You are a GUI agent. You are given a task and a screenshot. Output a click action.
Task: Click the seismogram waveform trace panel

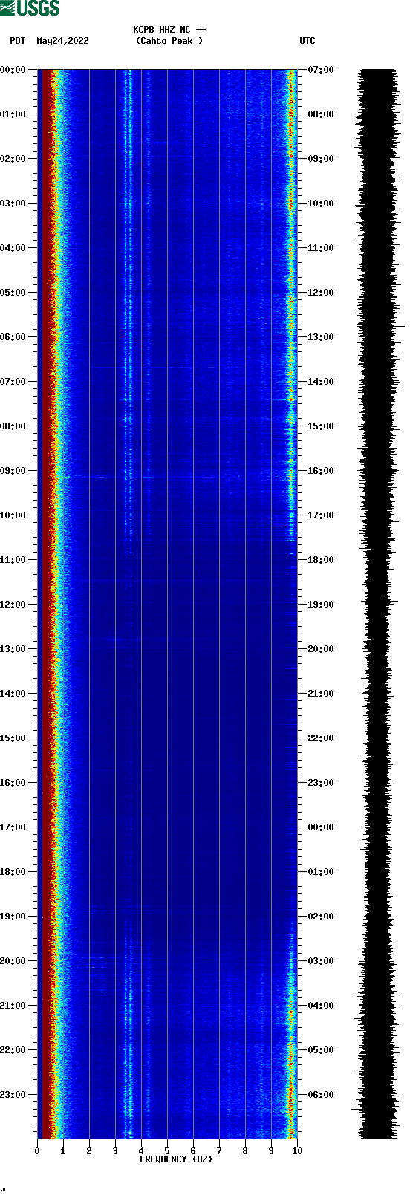tap(379, 604)
